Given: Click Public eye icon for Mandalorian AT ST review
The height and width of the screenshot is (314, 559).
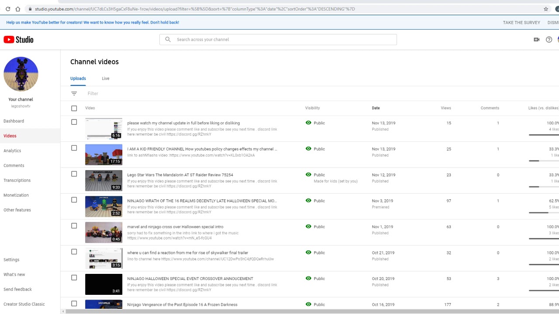Looking at the screenshot, I should coord(308,175).
